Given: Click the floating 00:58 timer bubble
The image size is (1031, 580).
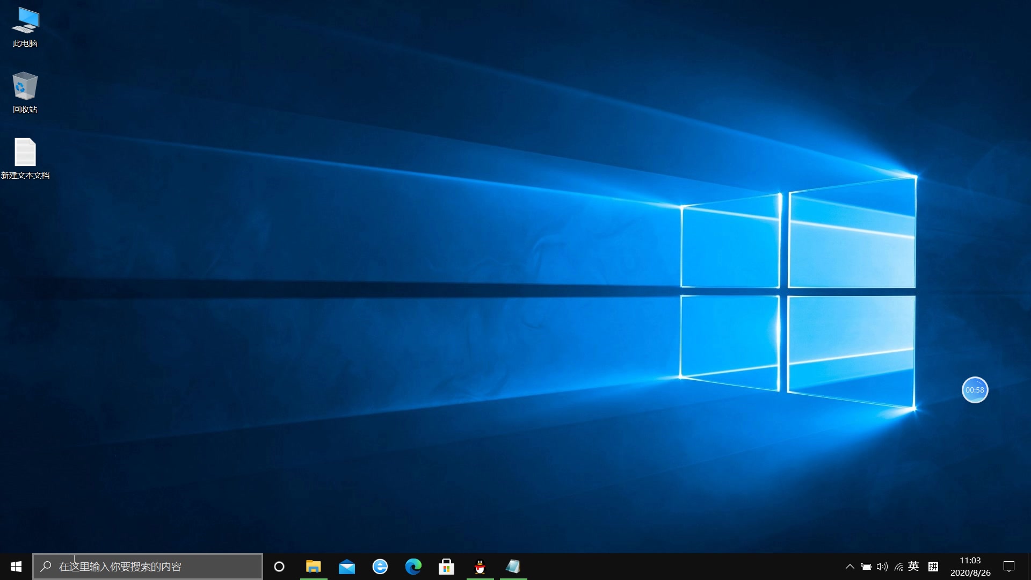Looking at the screenshot, I should (x=975, y=390).
